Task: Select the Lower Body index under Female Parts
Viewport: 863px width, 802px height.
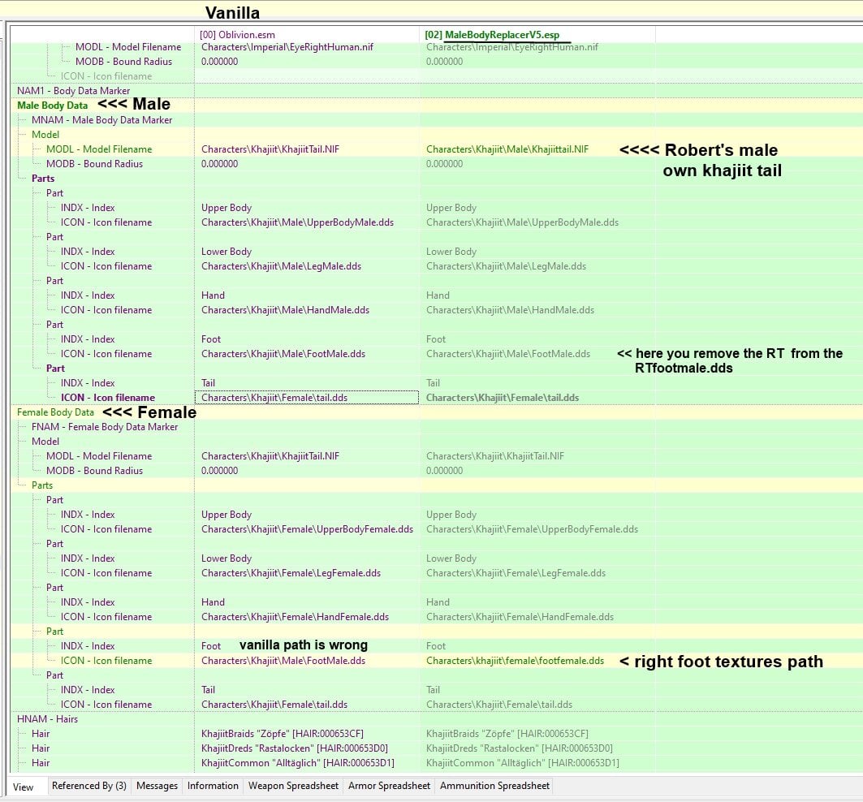Action: tap(227, 558)
